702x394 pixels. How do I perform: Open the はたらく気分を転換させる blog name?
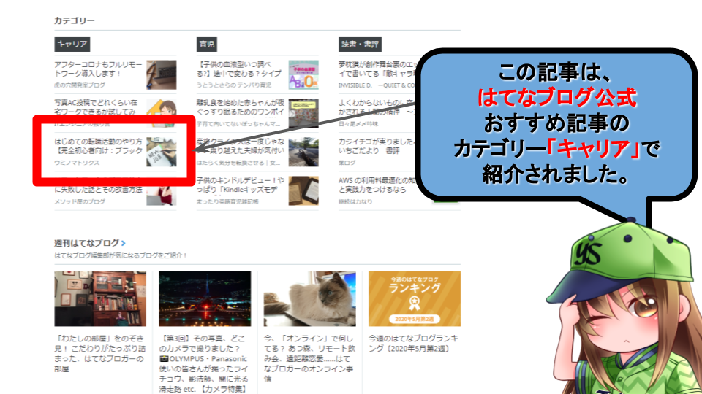click(238, 163)
